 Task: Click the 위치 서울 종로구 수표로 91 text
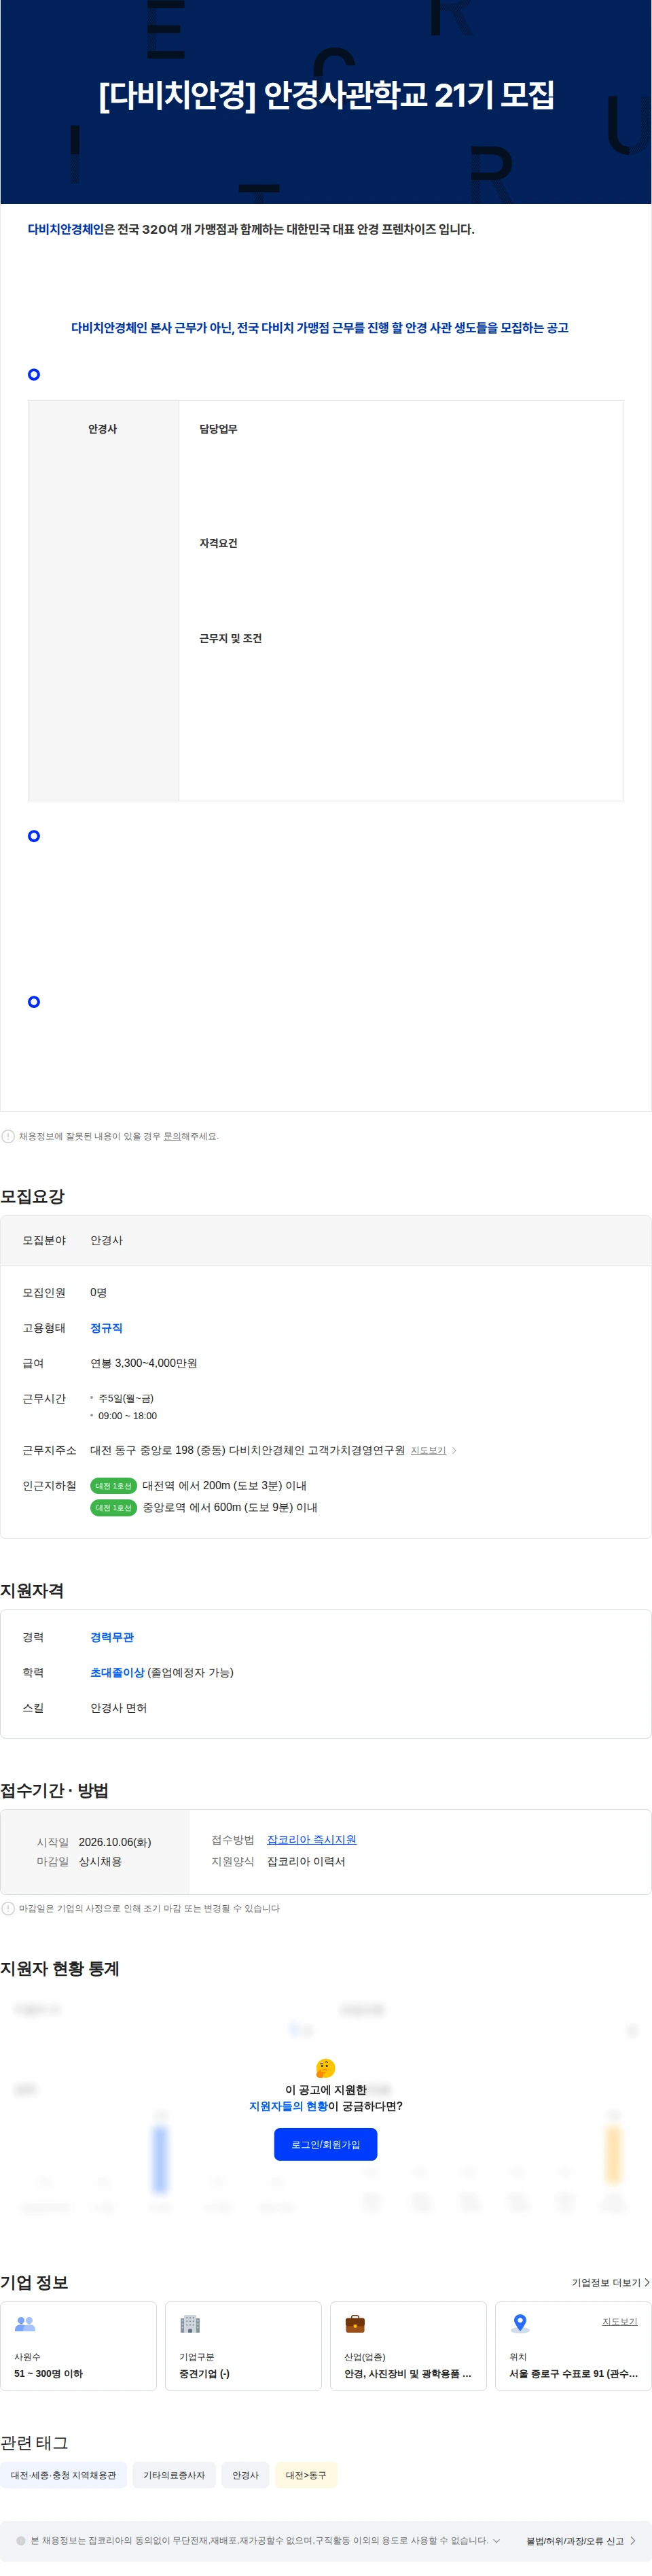tap(573, 2373)
